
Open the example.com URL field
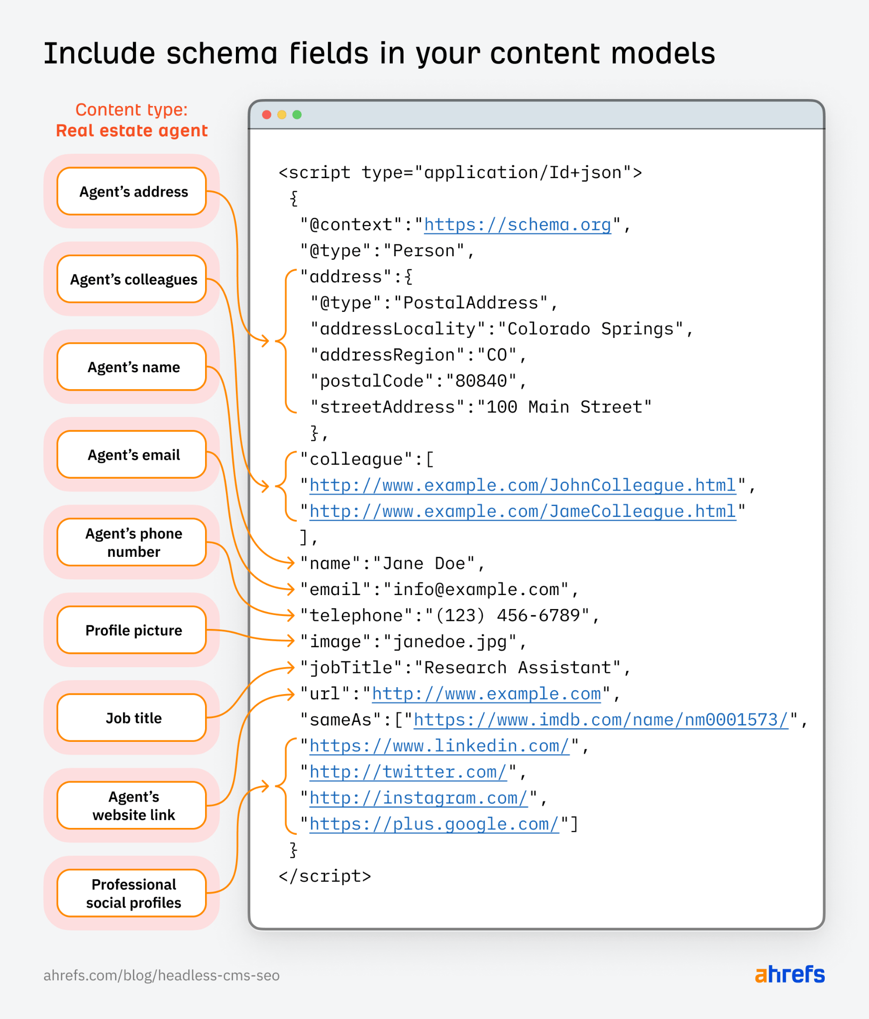click(x=486, y=694)
